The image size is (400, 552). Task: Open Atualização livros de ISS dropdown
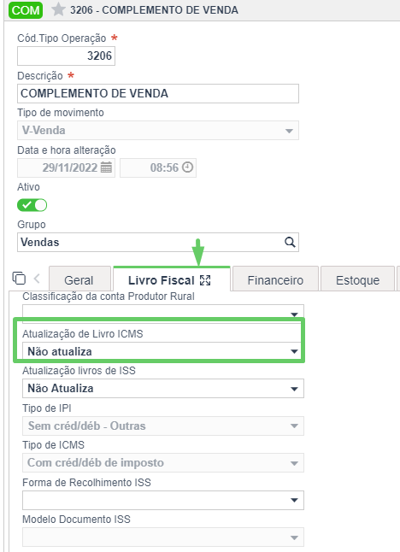163,389
